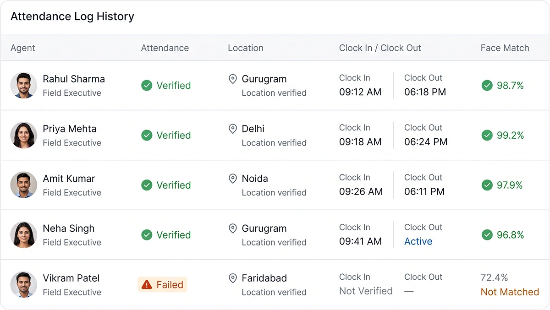Click the 09:12 AM clock-in time
550x310 pixels.
(x=360, y=92)
